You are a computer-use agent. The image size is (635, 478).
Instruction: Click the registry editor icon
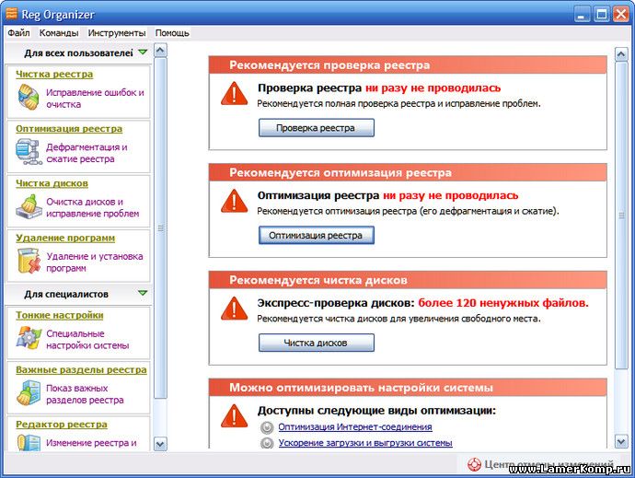pyautogui.click(x=29, y=443)
